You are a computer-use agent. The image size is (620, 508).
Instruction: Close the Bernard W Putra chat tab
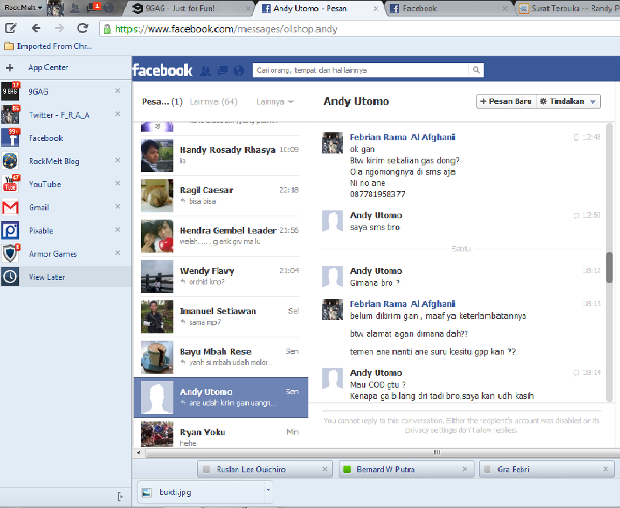click(465, 469)
